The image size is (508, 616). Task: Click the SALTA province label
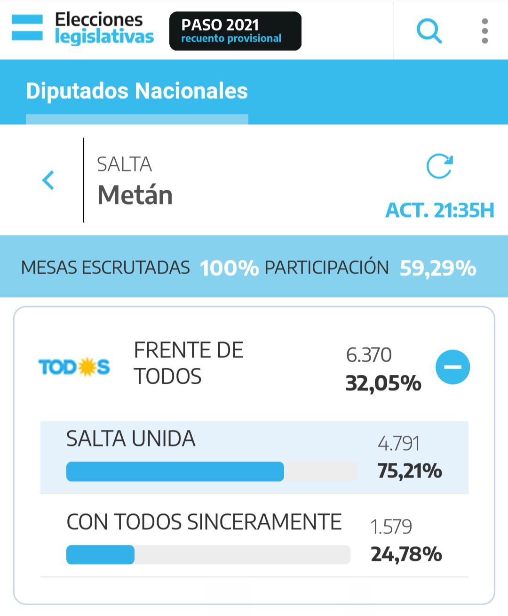coord(124,164)
